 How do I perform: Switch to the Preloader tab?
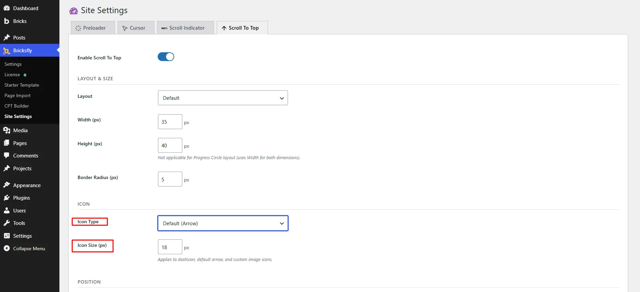pos(93,28)
